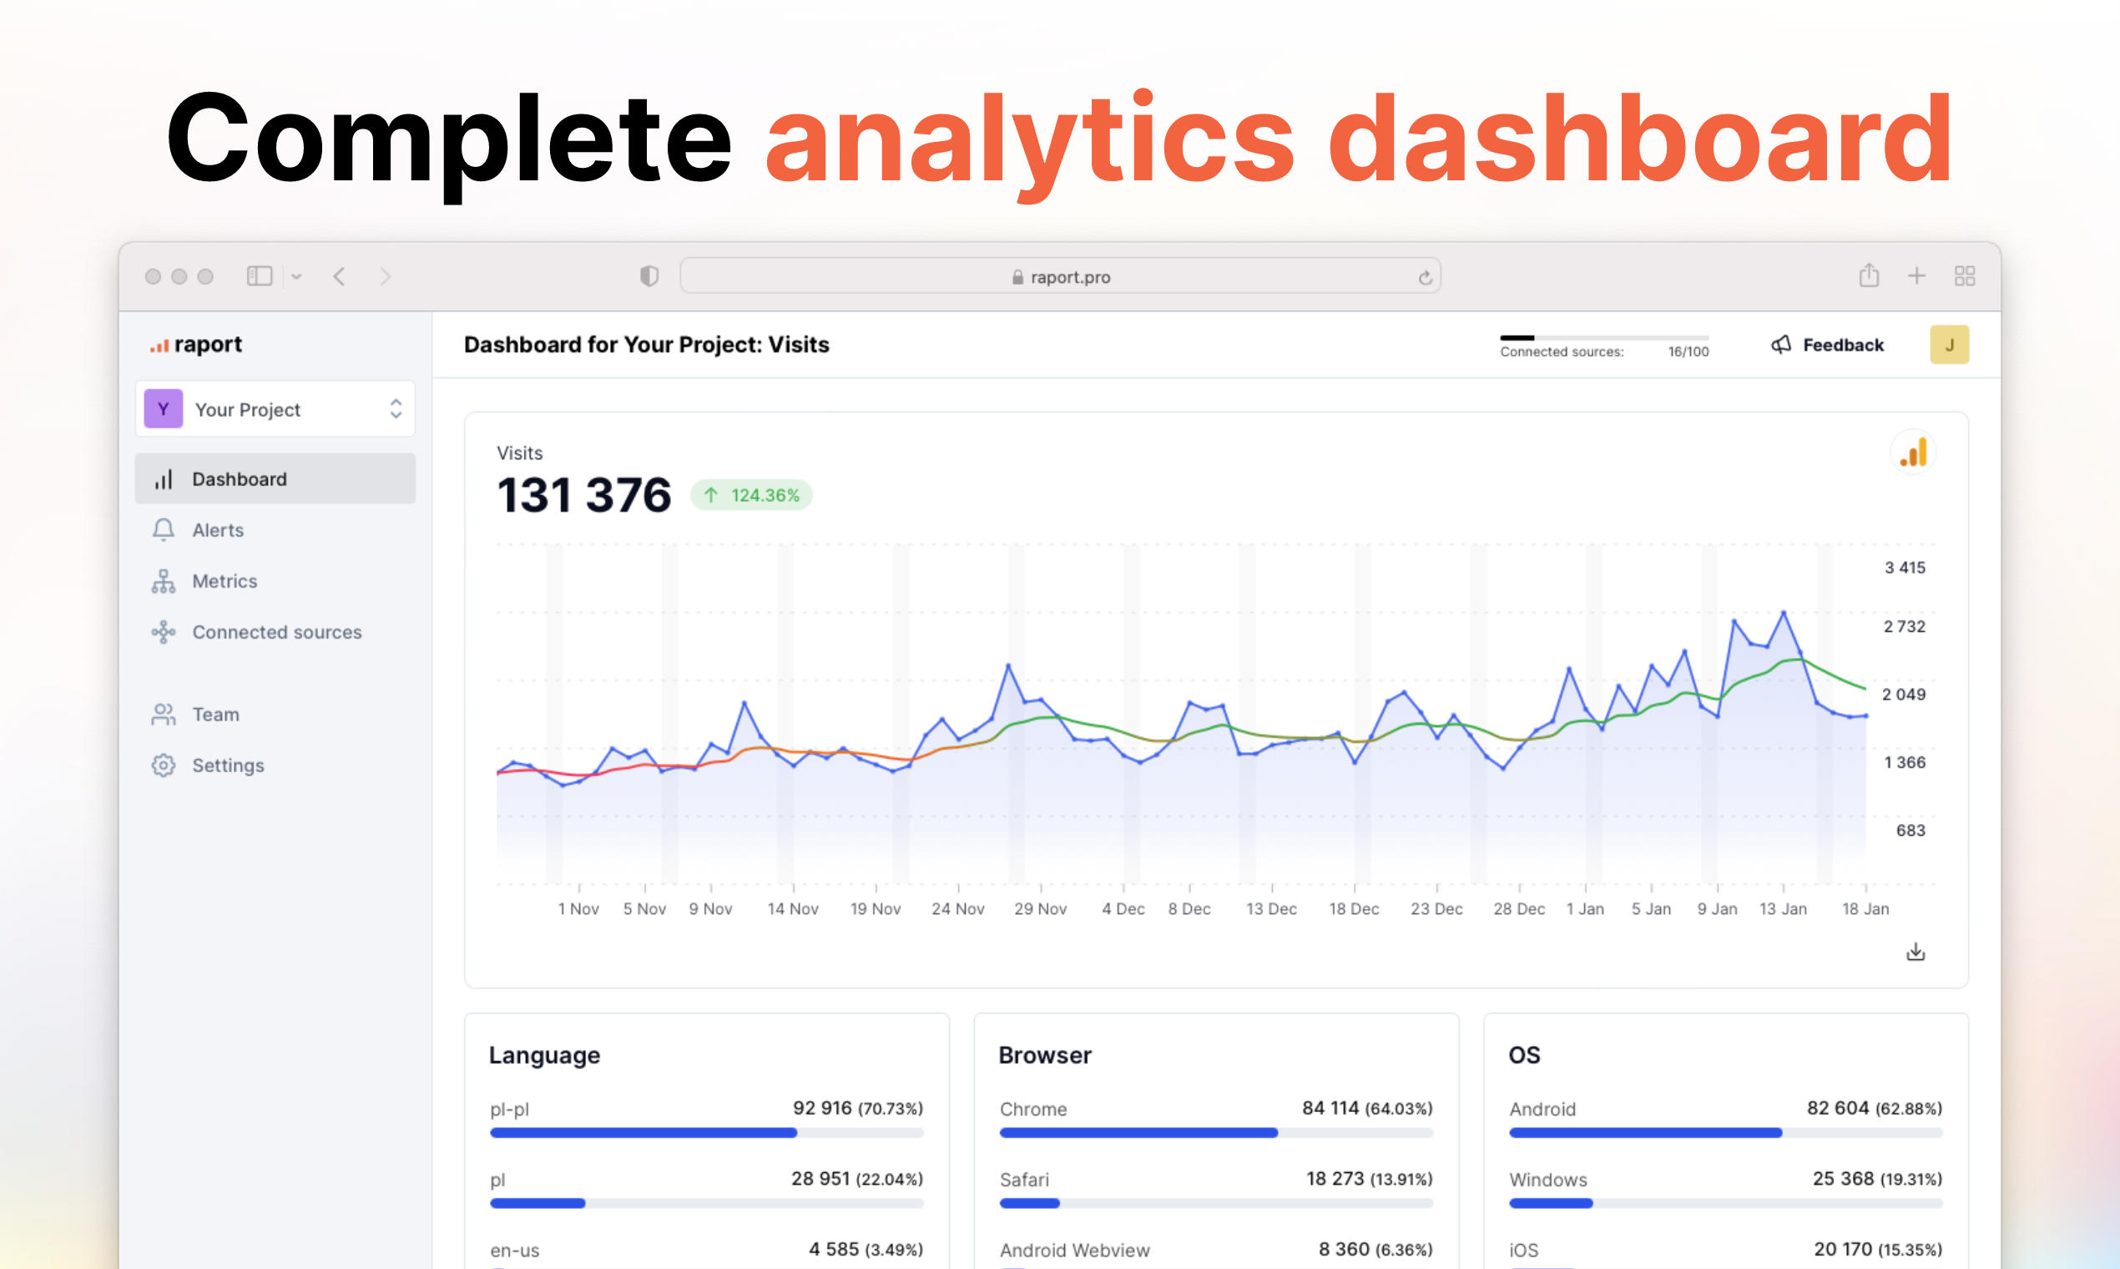Open the browser tab overview grid
This screenshot has height=1269, width=2120.
coord(1965,276)
